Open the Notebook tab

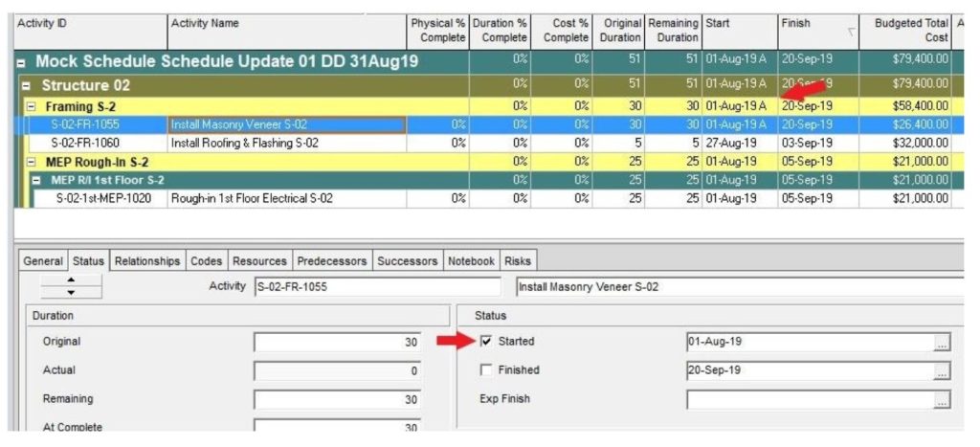click(471, 261)
